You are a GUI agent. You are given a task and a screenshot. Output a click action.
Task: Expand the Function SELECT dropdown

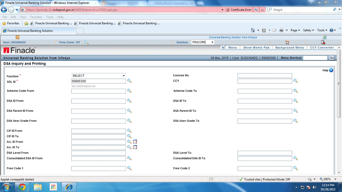click(x=98, y=76)
